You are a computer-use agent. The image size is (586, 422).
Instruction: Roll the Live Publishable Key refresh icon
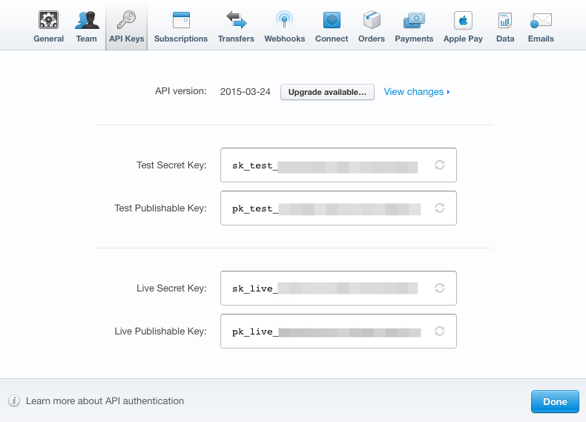pyautogui.click(x=439, y=331)
